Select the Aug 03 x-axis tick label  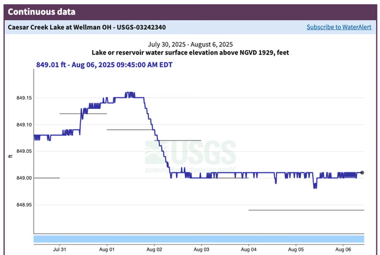202,249
